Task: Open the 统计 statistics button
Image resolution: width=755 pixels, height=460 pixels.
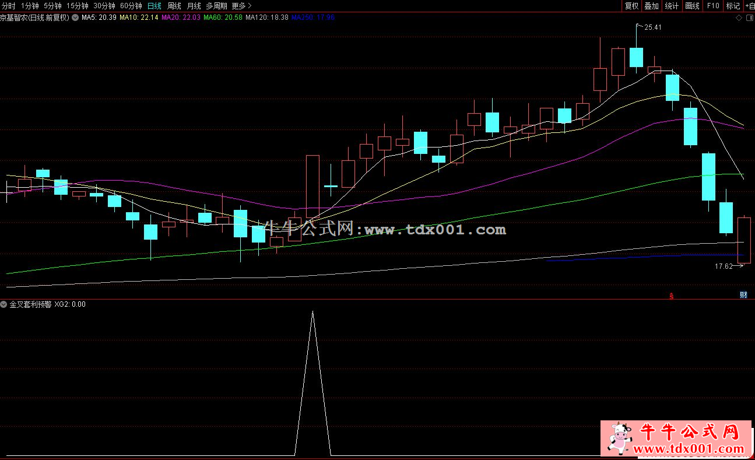Action: pyautogui.click(x=672, y=6)
